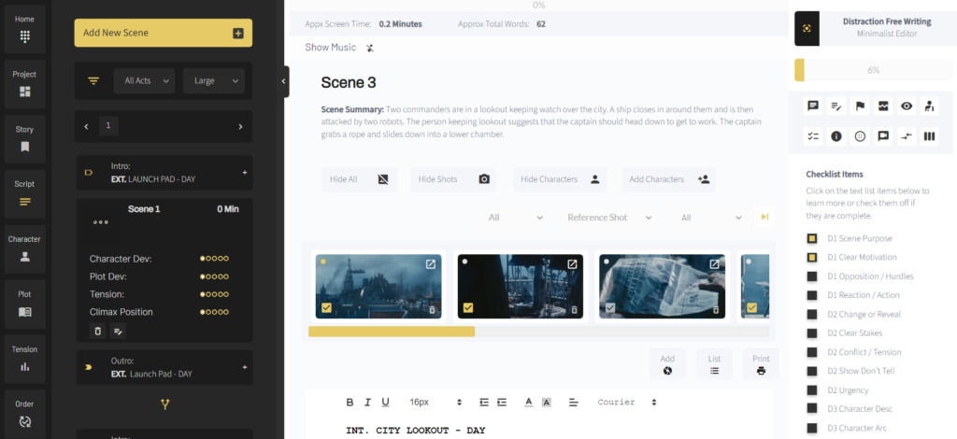The height and width of the screenshot is (439, 957).
Task: Expand the Reference Shot dropdown
Action: tap(609, 218)
